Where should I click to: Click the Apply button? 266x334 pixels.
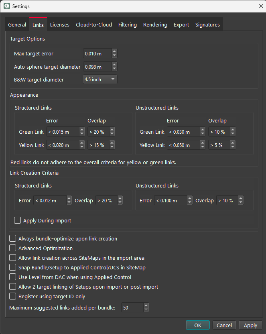pos(250,326)
